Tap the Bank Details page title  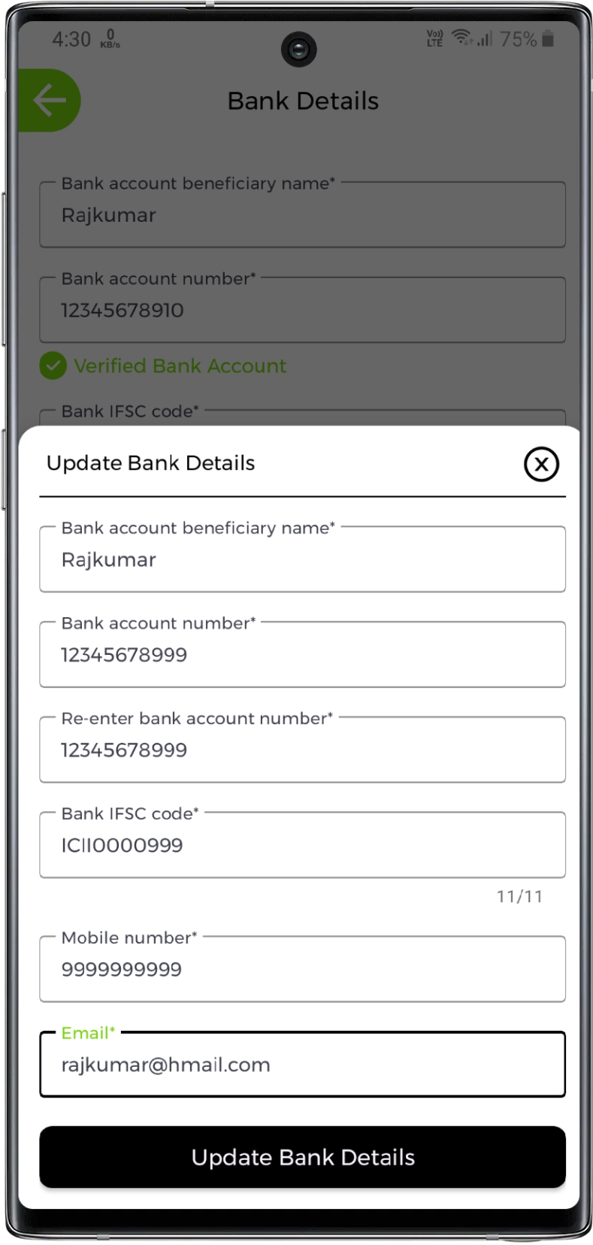click(x=303, y=101)
